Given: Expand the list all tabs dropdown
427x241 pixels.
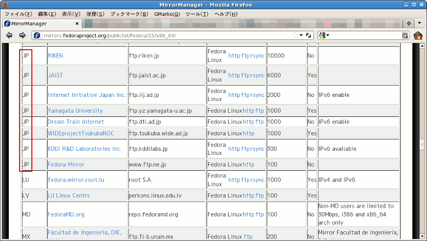Looking at the screenshot, I should 420,24.
